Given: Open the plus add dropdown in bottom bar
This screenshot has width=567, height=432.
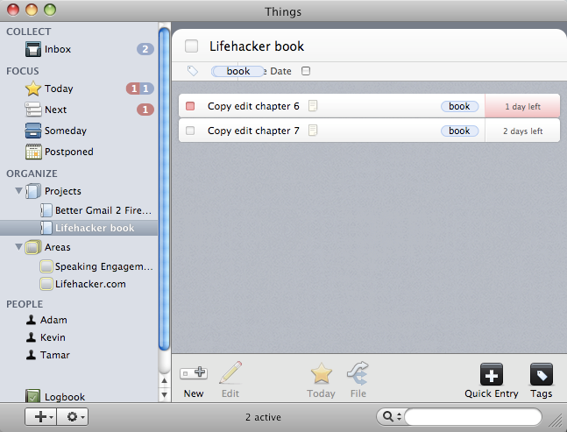Looking at the screenshot, I should (x=41, y=417).
